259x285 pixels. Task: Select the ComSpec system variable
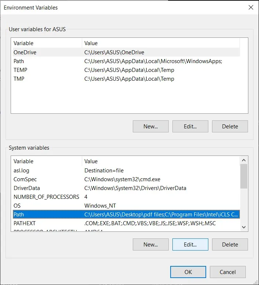(x=25, y=179)
